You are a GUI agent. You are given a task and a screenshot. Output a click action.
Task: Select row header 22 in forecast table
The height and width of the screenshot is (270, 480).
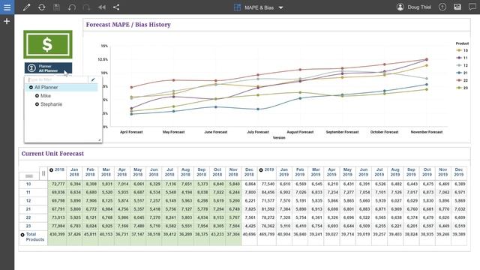28,217
